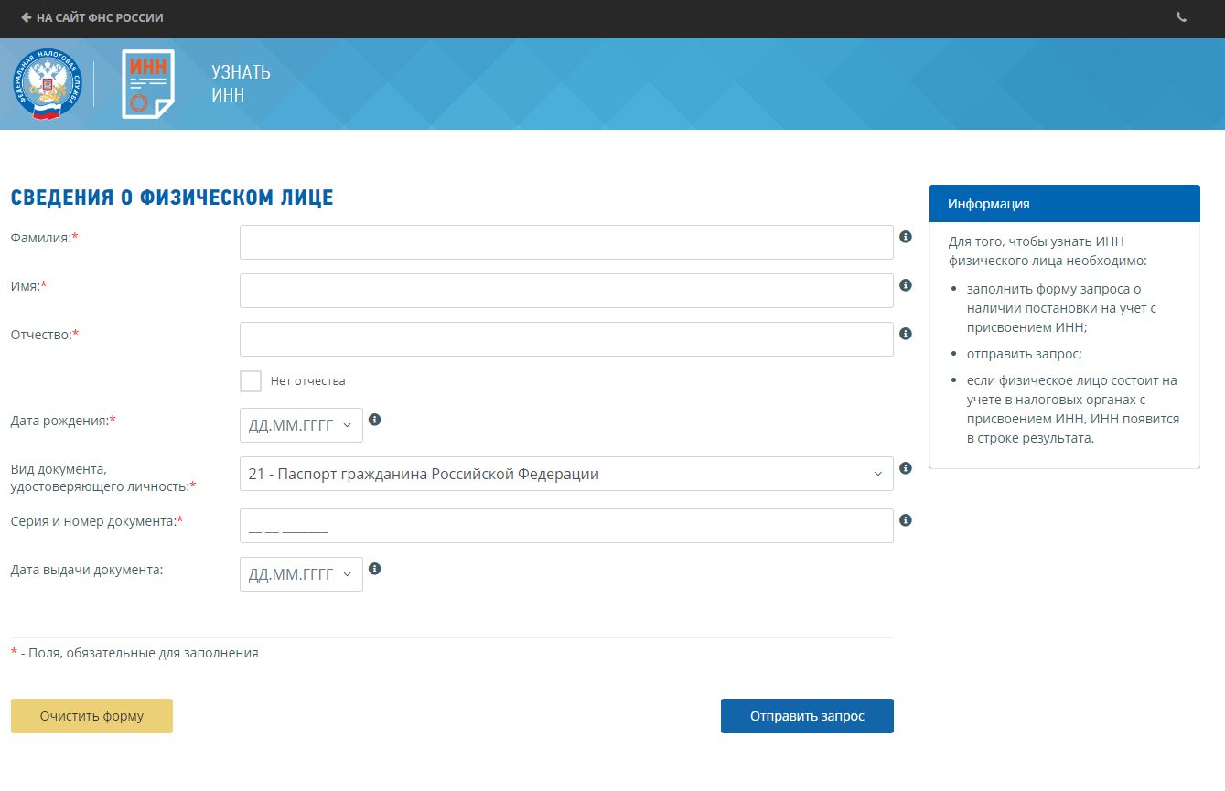Expand the document type dropdown list

(565, 474)
